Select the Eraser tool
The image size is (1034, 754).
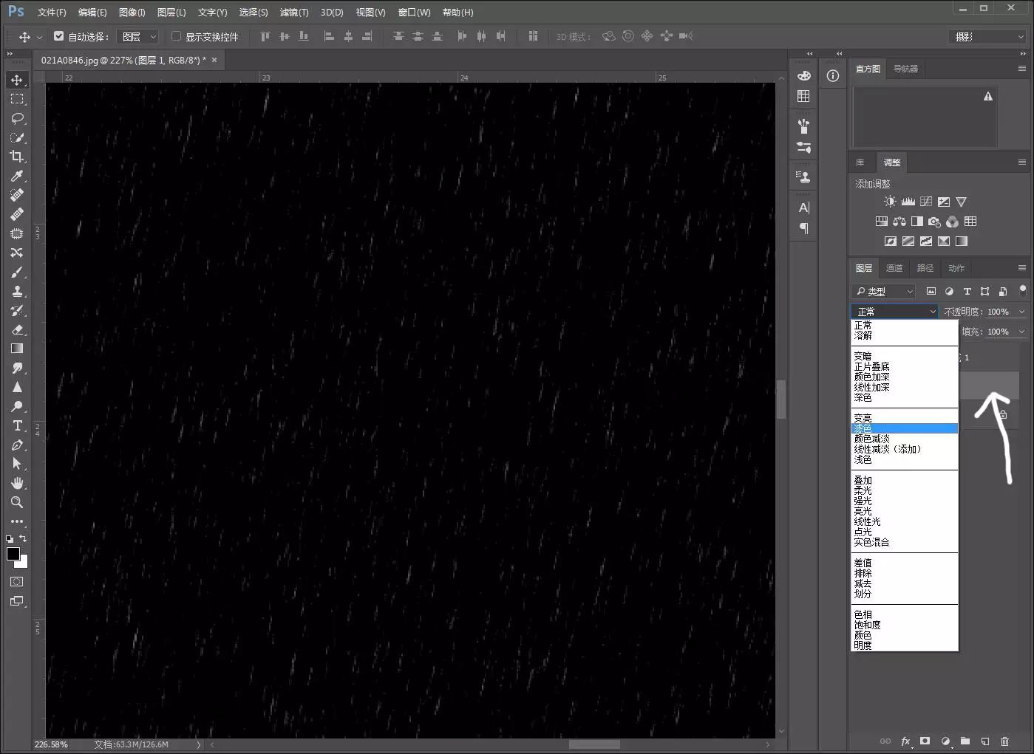[x=17, y=329]
